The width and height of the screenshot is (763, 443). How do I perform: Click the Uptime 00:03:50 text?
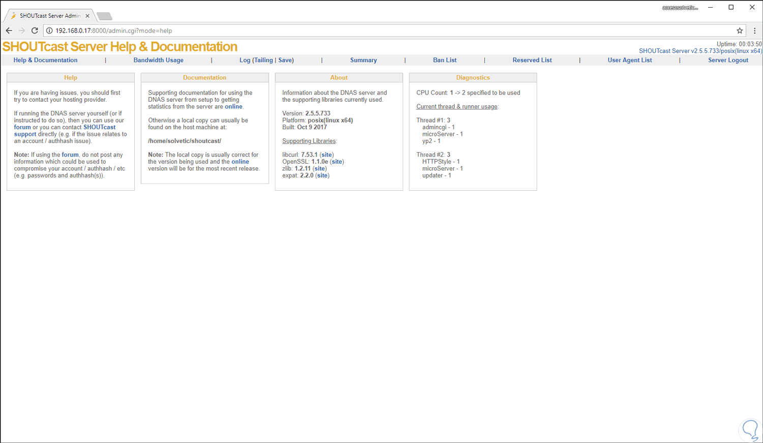(x=739, y=44)
